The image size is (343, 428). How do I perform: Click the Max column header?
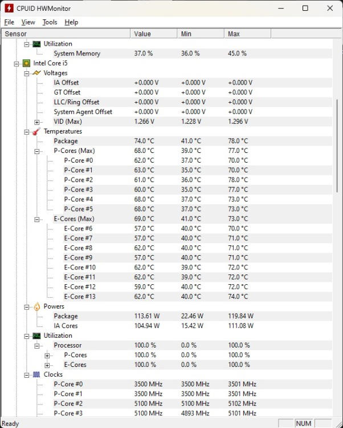(247, 34)
